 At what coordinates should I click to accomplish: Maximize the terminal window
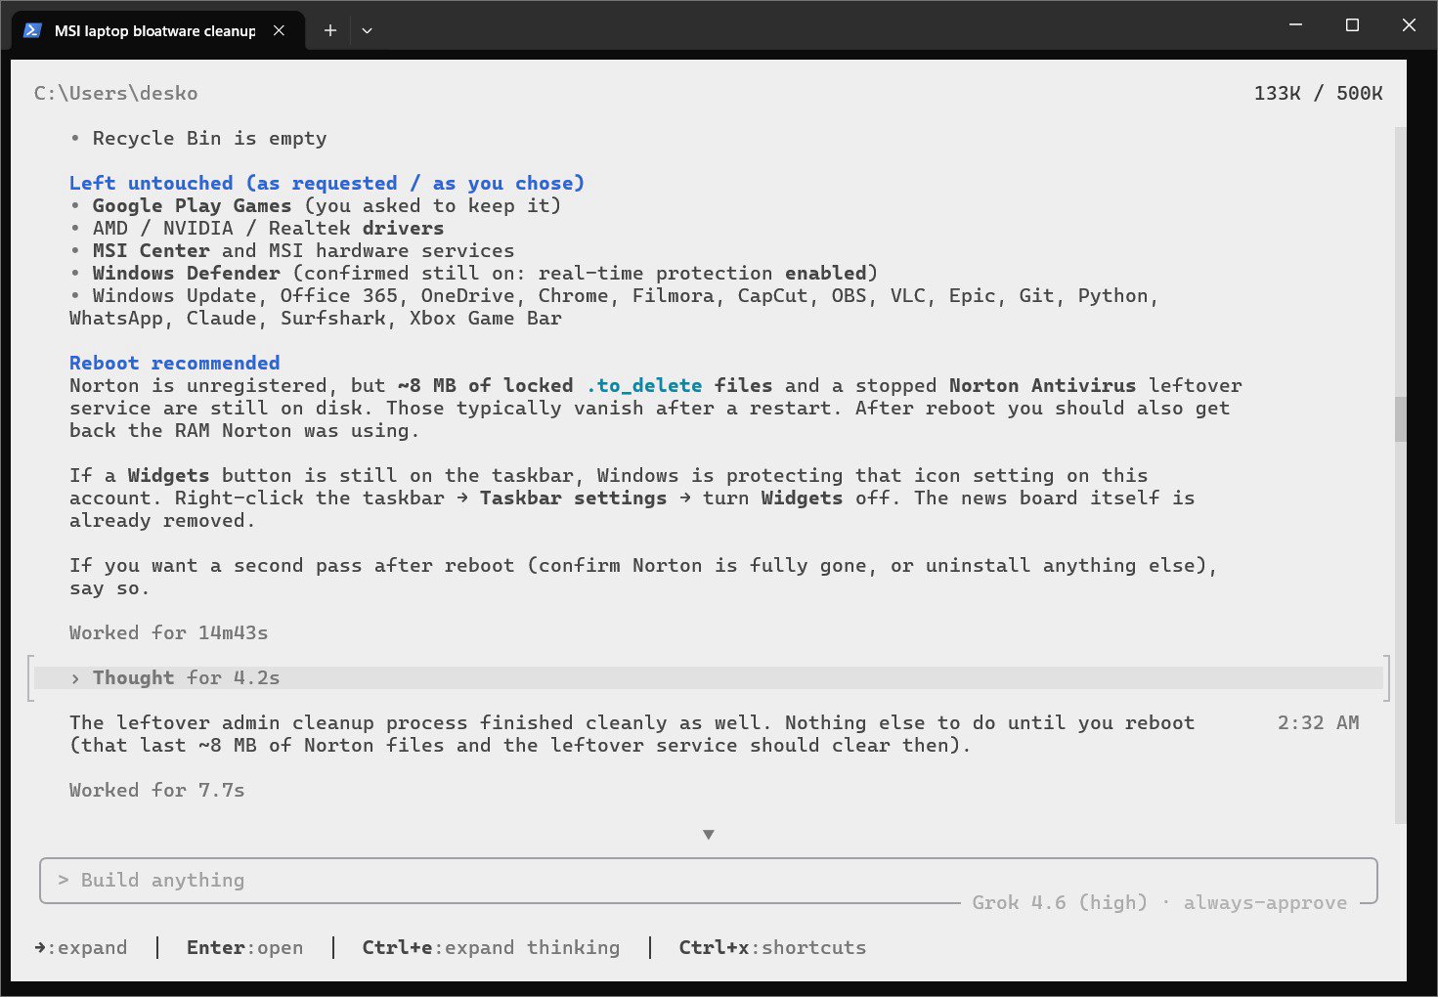click(x=1352, y=24)
